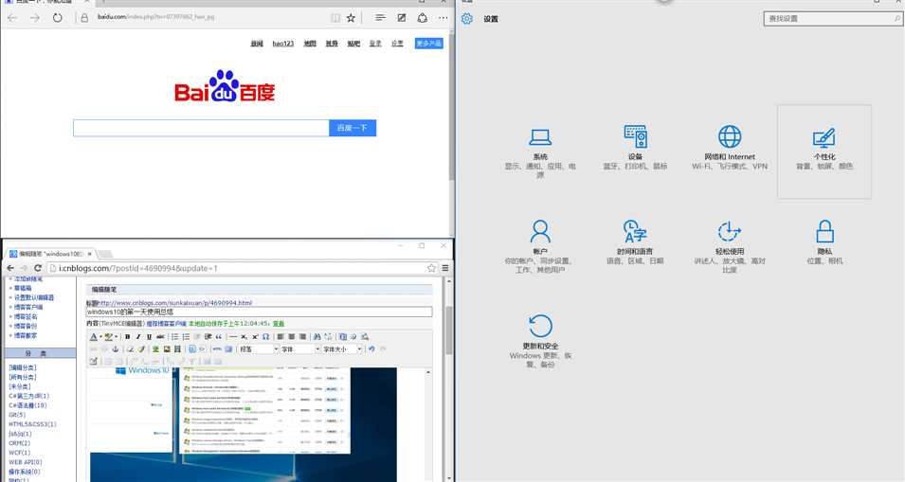Image resolution: width=905 pixels, height=482 pixels.
Task: Insert numbered list in editor
Action: 186,337
